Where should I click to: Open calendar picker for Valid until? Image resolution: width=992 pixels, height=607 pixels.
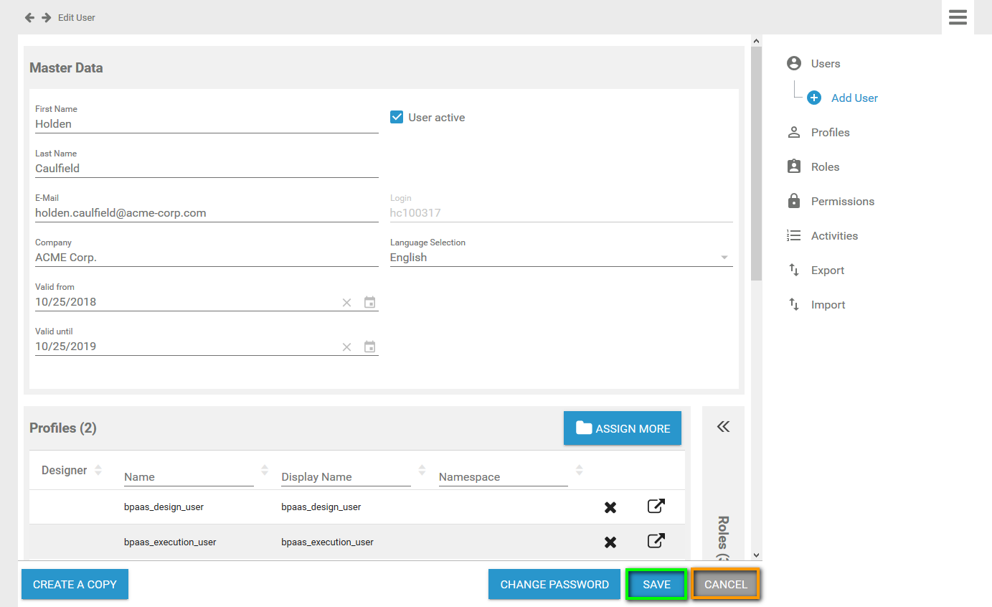[x=369, y=347]
